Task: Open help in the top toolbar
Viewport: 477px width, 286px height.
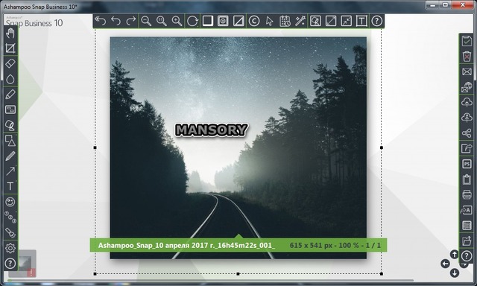Action: pos(377,21)
